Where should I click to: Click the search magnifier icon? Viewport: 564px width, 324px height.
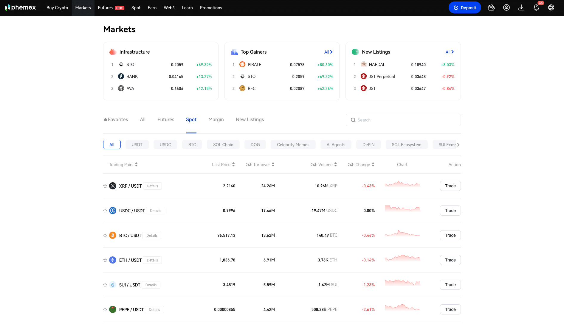[x=353, y=120]
